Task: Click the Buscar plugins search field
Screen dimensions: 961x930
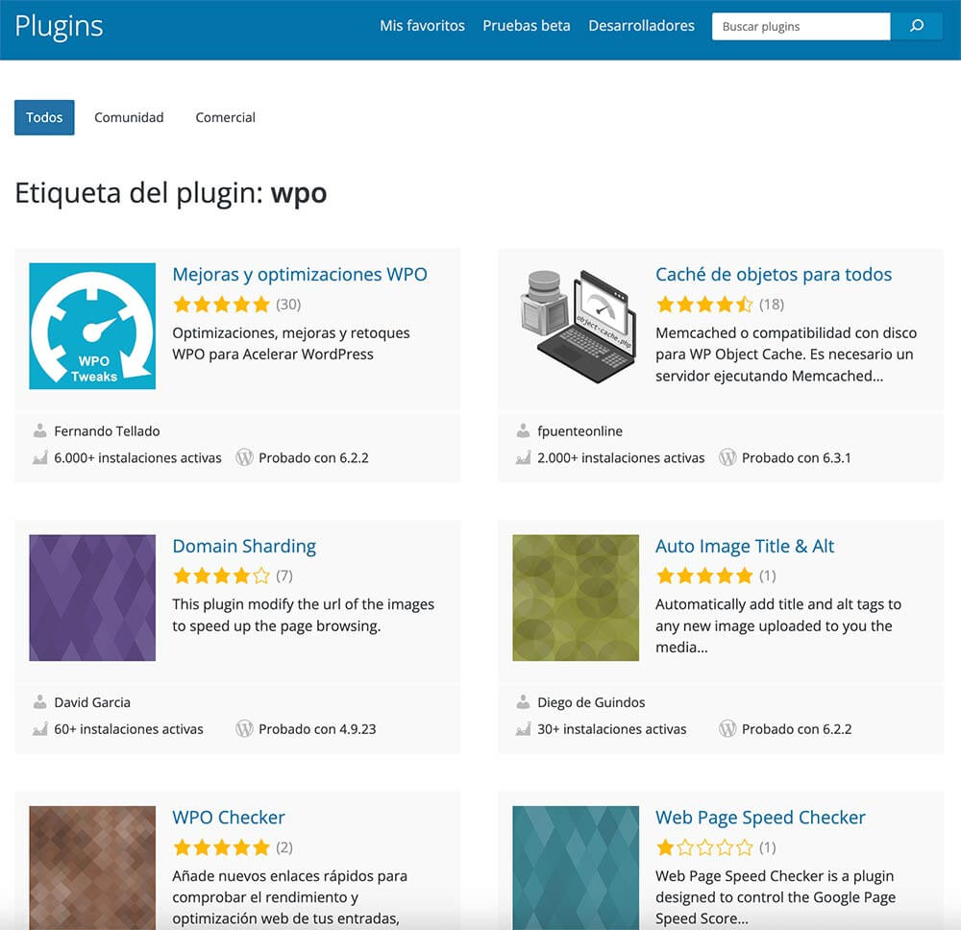Action: pyautogui.click(x=801, y=26)
